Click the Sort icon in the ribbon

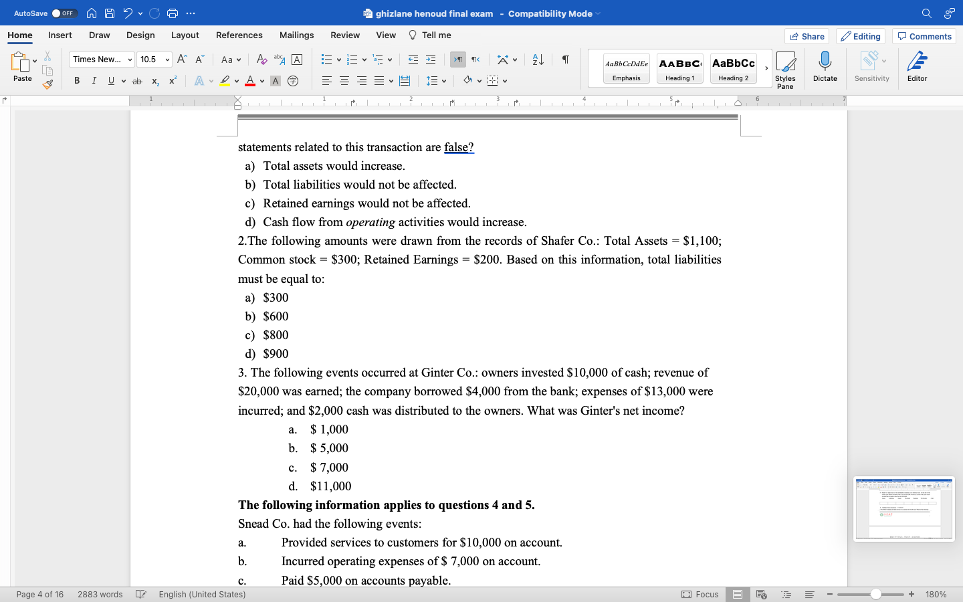[x=537, y=60]
